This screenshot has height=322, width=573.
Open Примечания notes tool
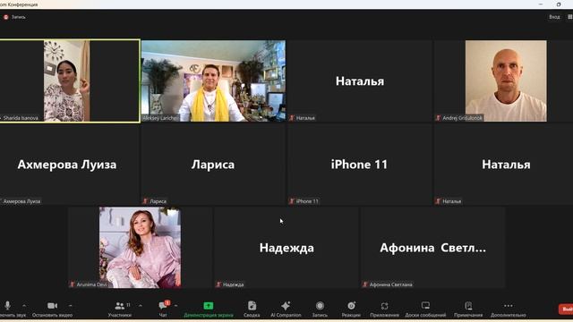(468, 309)
